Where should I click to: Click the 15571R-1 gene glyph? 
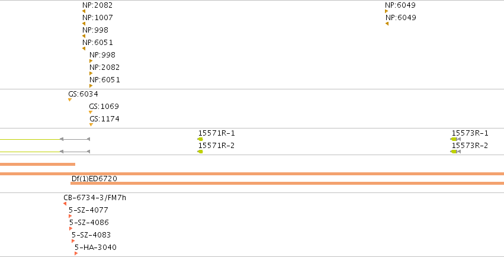(200, 139)
